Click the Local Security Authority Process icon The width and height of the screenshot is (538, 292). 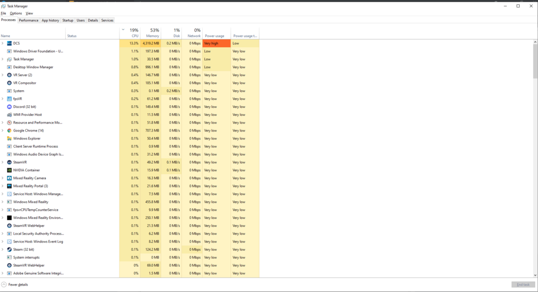coord(9,234)
